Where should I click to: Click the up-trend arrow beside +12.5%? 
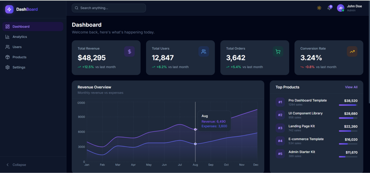pyautogui.click(x=79, y=67)
